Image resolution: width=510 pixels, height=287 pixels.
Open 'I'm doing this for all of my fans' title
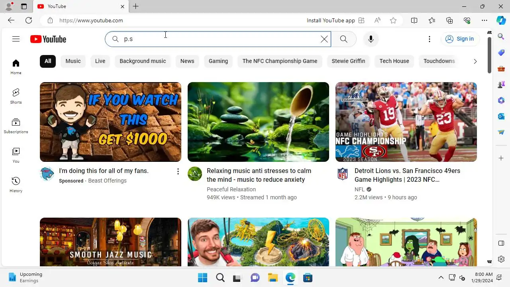(x=104, y=171)
